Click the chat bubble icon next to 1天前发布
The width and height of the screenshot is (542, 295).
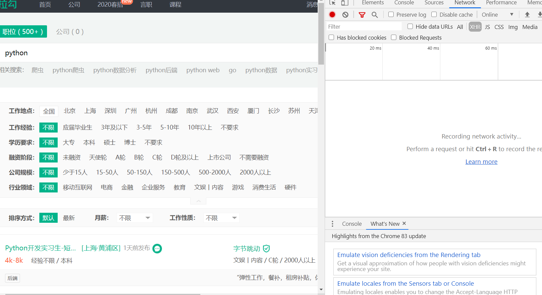pyautogui.click(x=157, y=248)
